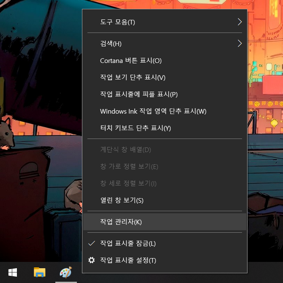283x283 pixels.
Task: Click disabled 창 가로 정렬 보기(E) item
Action: coord(165,166)
